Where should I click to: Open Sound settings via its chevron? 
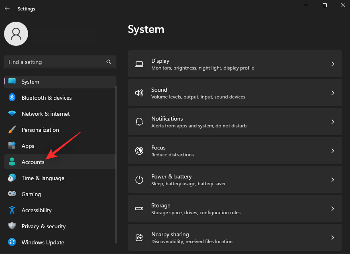[333, 93]
